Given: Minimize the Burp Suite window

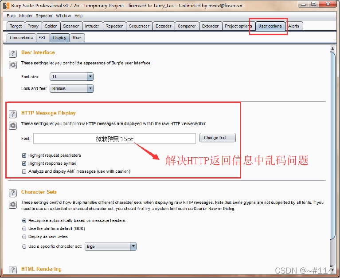Looking at the screenshot, I should pyautogui.click(x=303, y=4).
